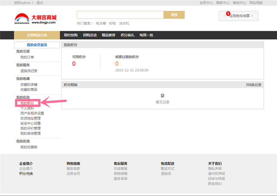This screenshot has height=196, width=277.
Task: Click the empty records document icon
Action: (x=162, y=95)
